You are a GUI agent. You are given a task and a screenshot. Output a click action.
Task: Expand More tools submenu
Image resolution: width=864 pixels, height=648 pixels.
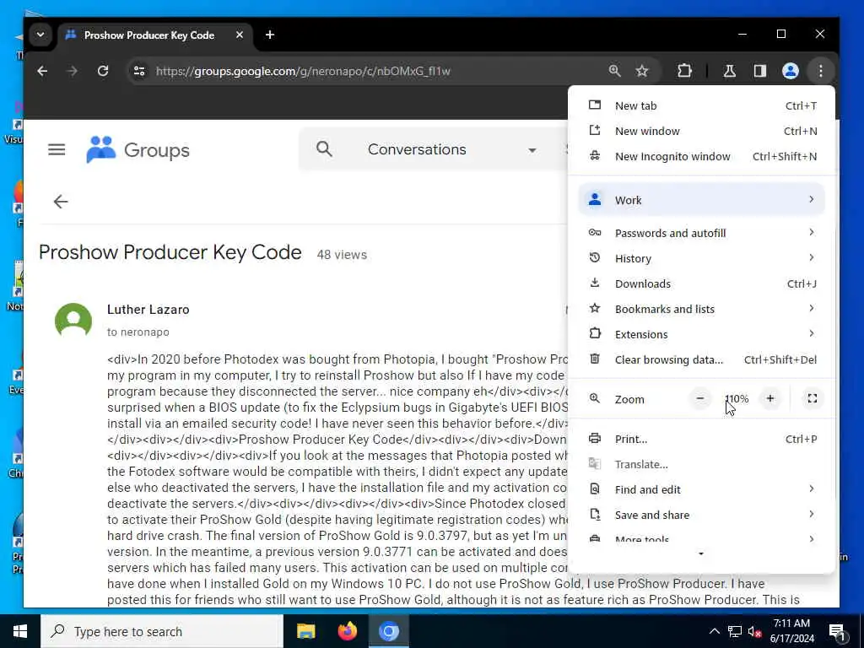click(701, 538)
